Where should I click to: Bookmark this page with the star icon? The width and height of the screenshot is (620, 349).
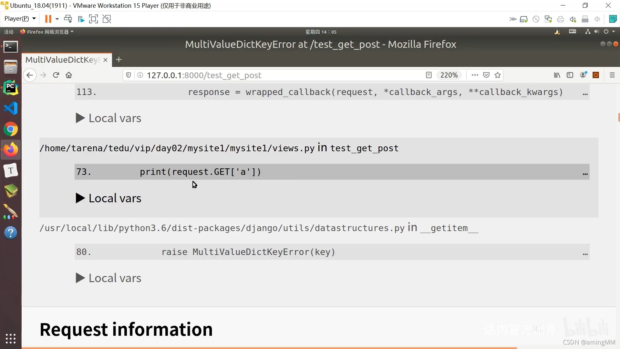pos(498,75)
